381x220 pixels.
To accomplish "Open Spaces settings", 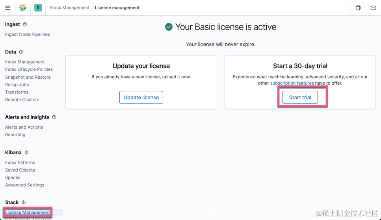I will tap(13, 178).
